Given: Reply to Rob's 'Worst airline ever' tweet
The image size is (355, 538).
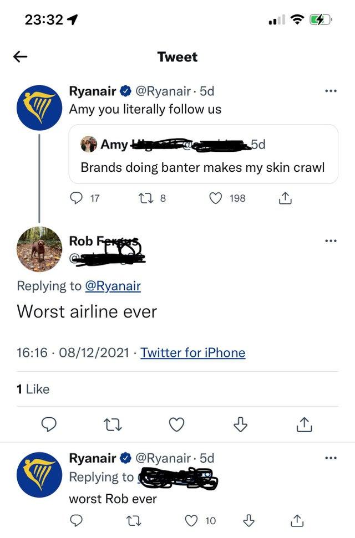Looking at the screenshot, I should 50,424.
